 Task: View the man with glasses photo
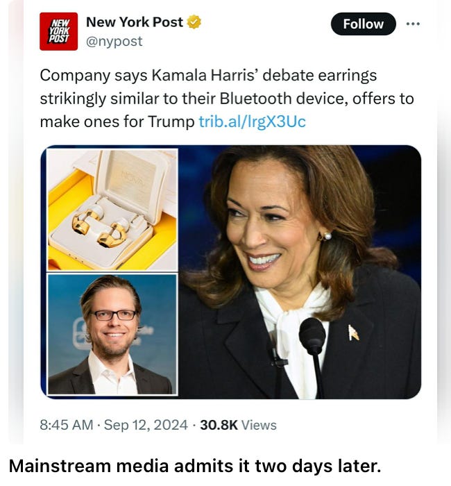tap(112, 335)
